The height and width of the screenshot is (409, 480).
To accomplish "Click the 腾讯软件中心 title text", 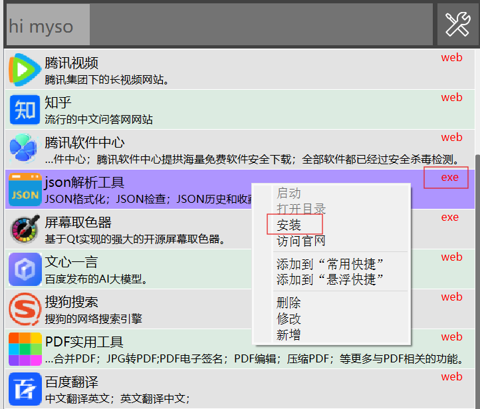I will pos(85,143).
